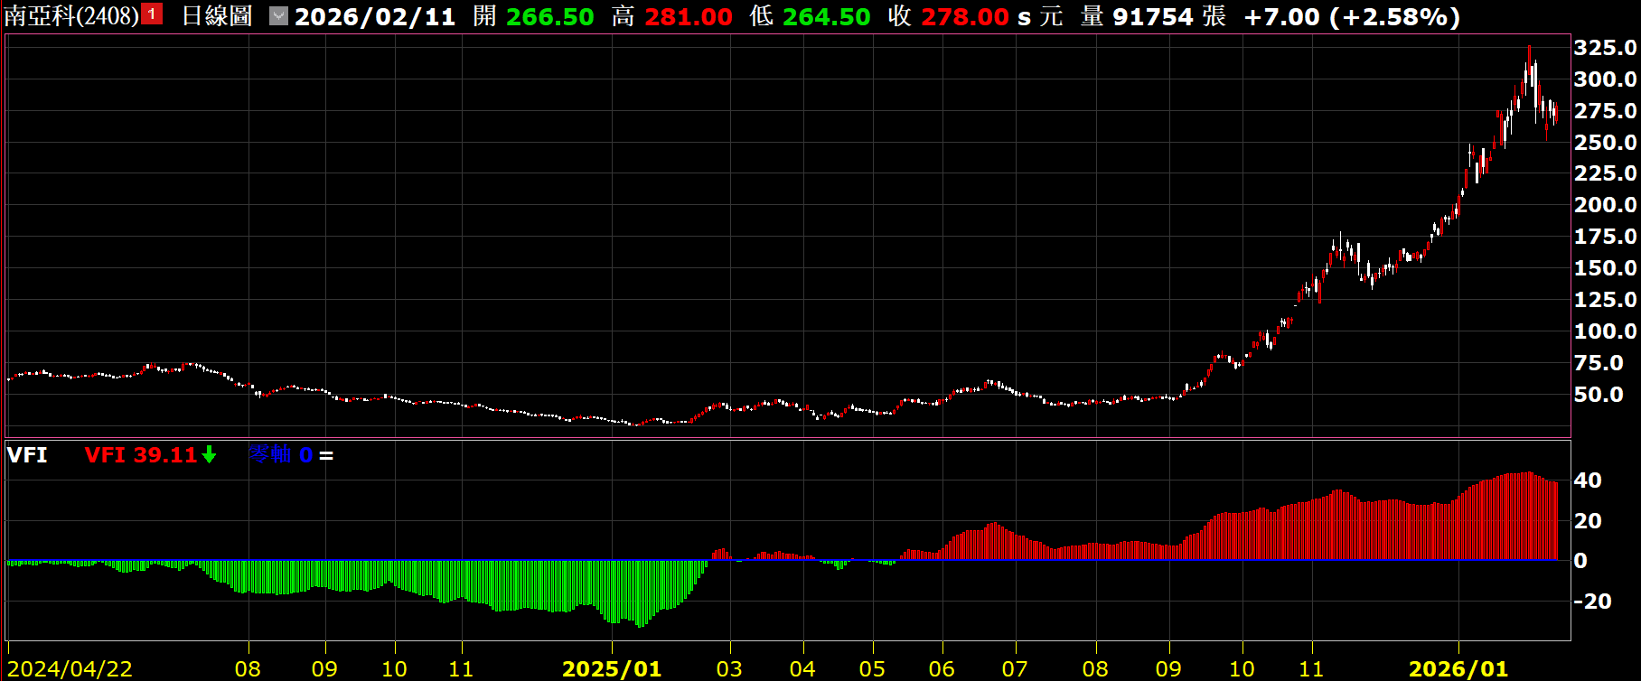Click the red badge beside 南亞科(2408)

click(152, 14)
